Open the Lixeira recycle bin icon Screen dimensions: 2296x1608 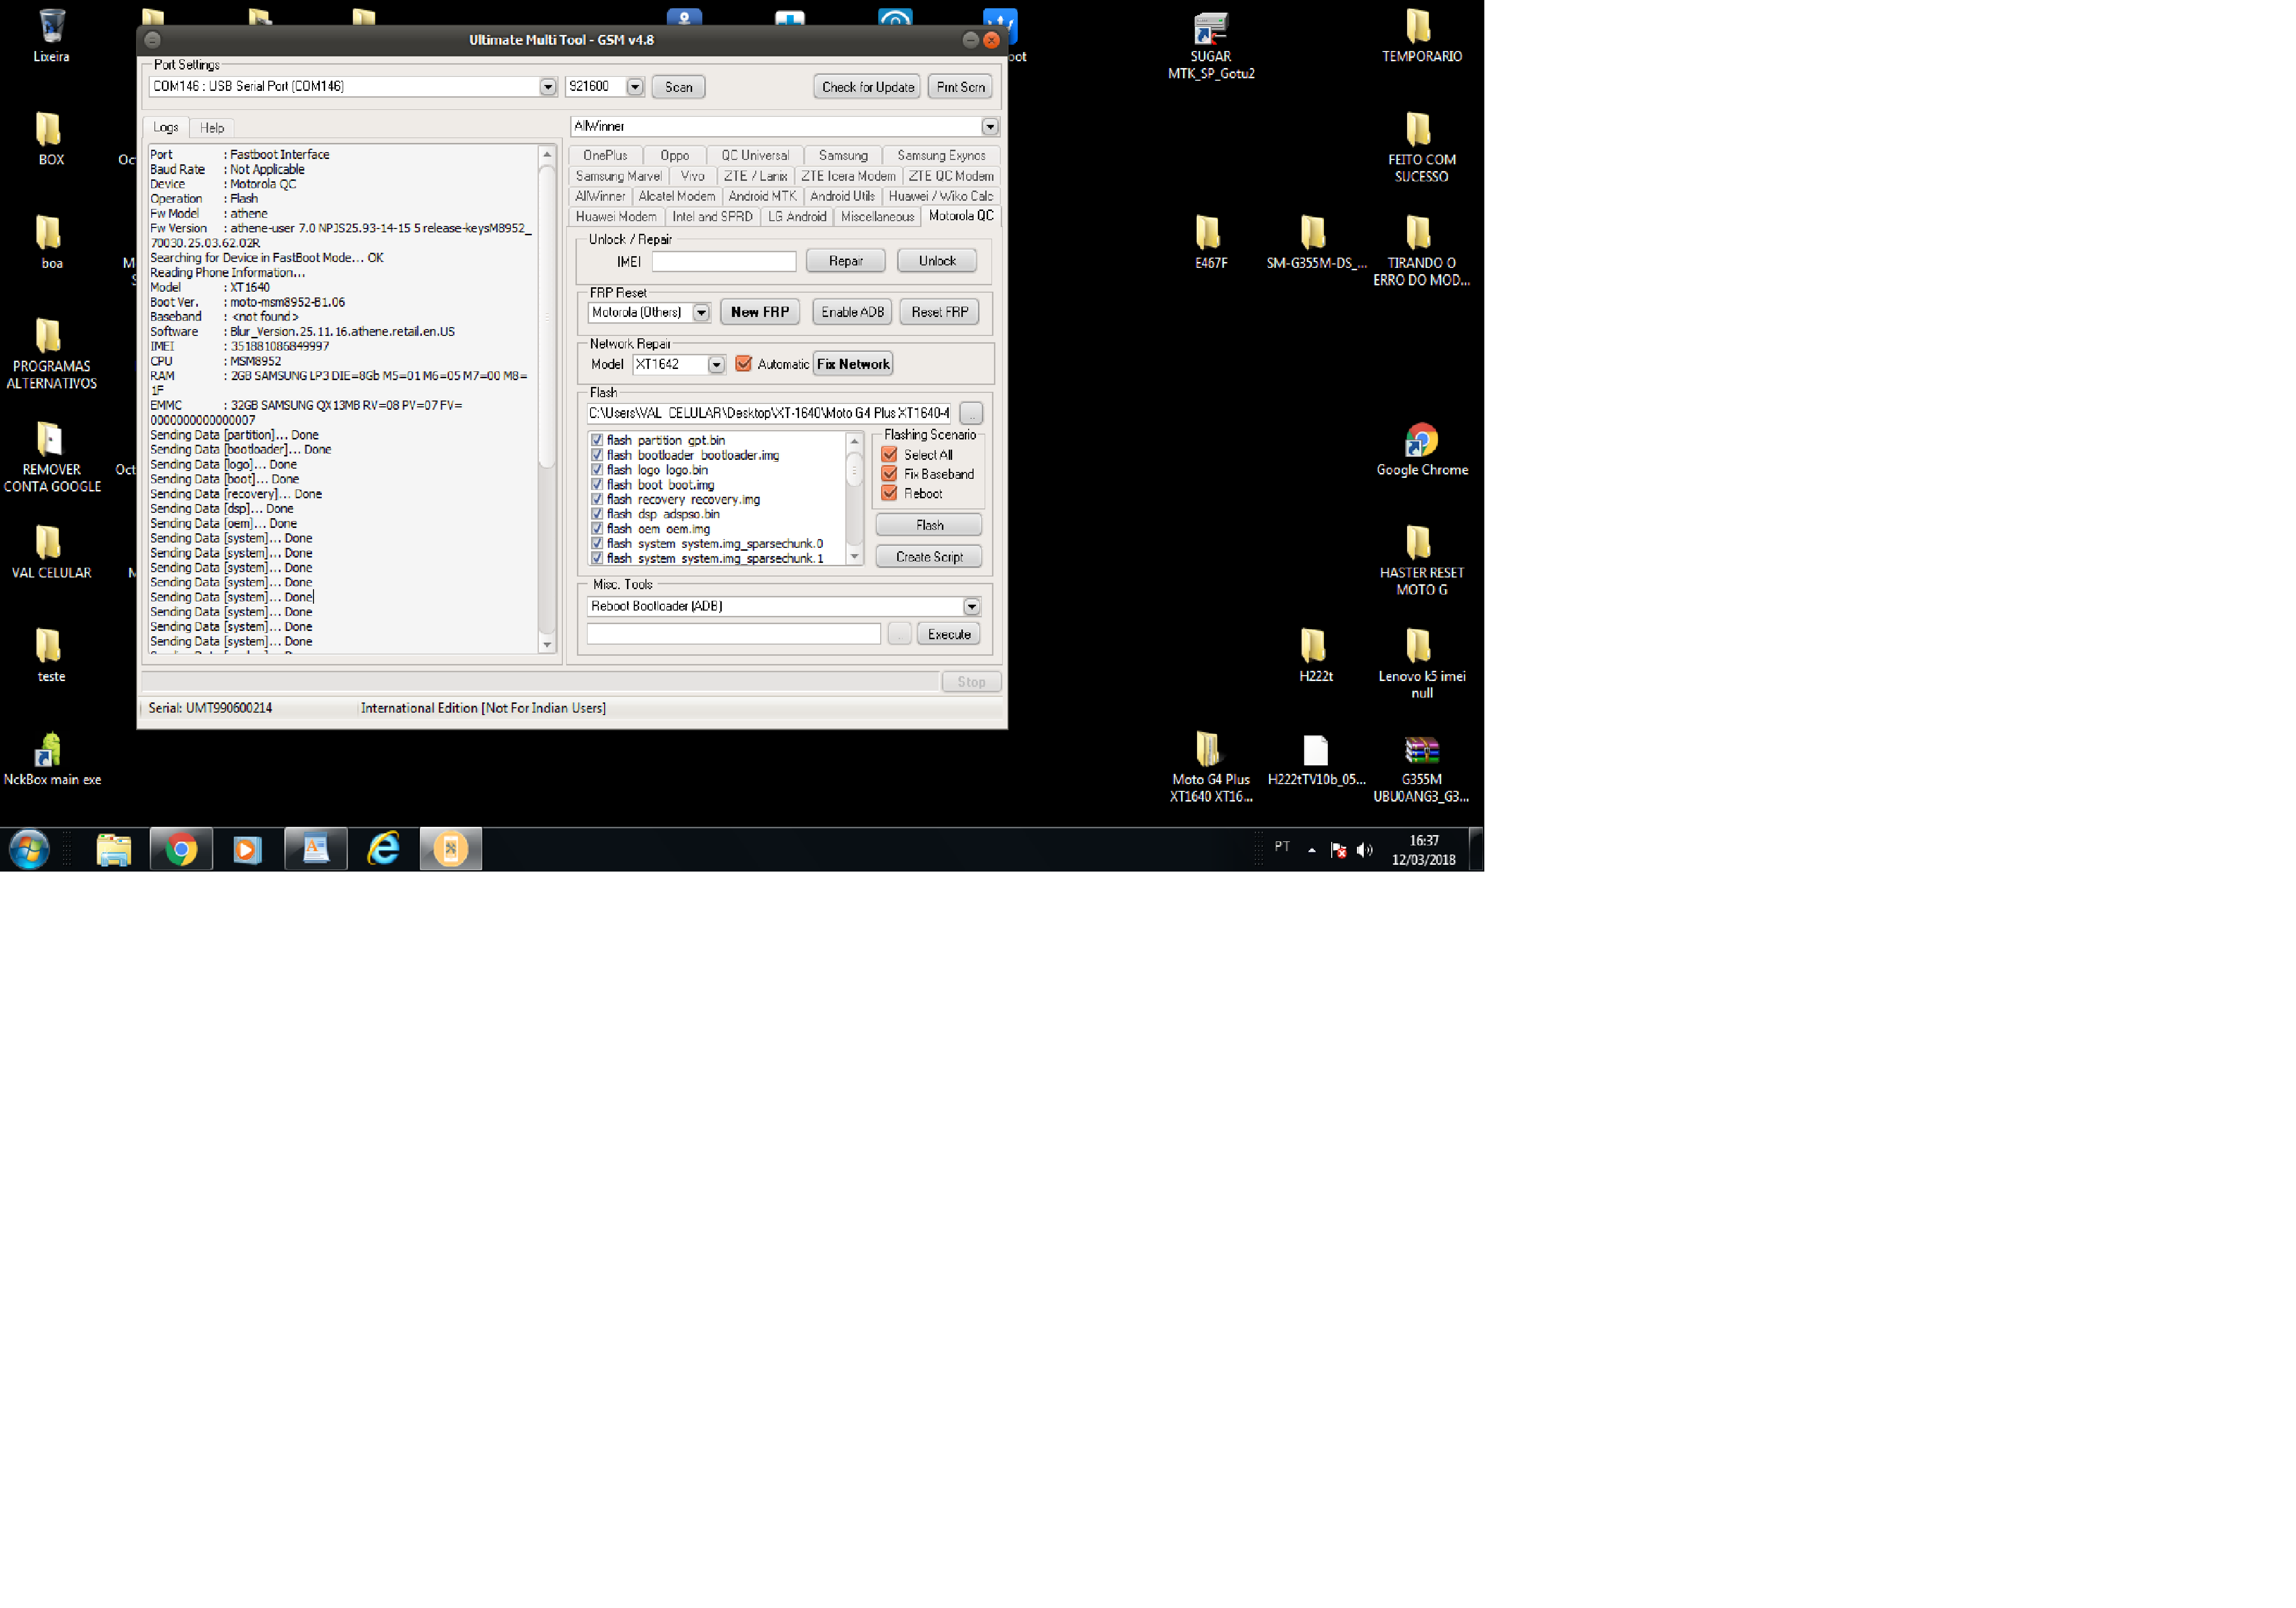51,35
